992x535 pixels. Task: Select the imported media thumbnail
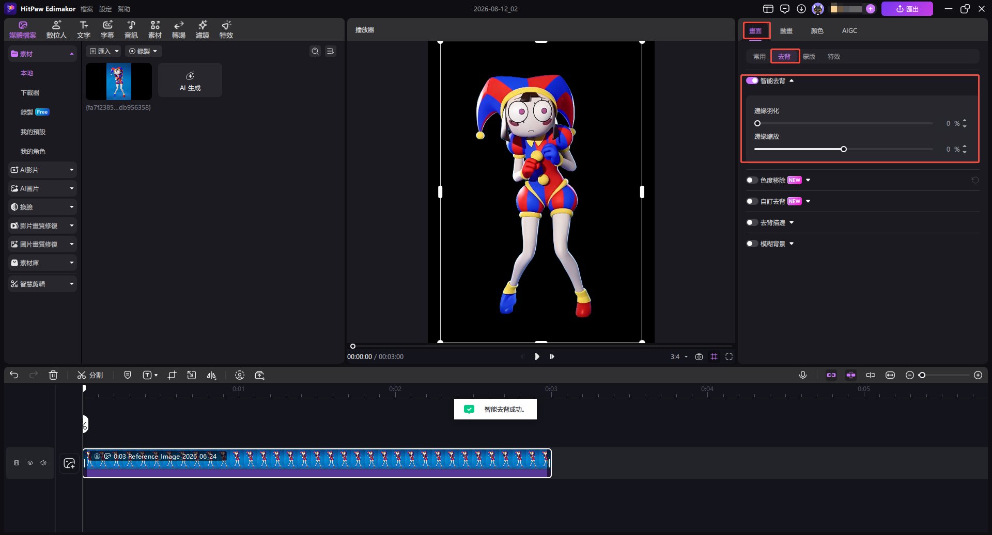[x=119, y=82]
